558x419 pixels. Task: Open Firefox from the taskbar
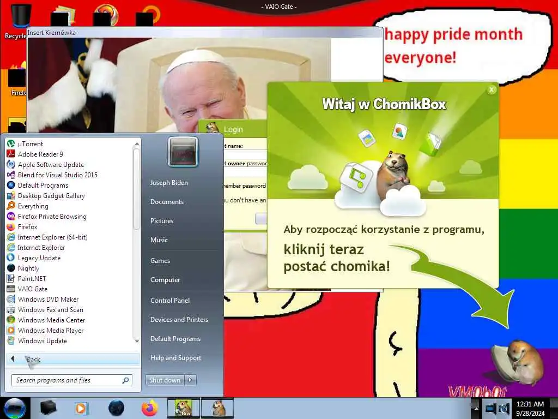(149, 408)
